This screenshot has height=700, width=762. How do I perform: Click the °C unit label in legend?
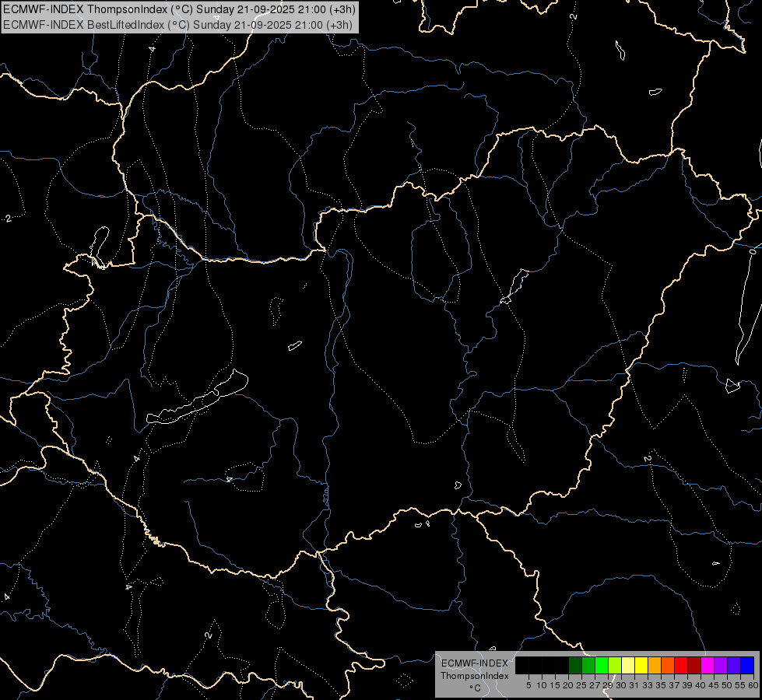coord(474,688)
